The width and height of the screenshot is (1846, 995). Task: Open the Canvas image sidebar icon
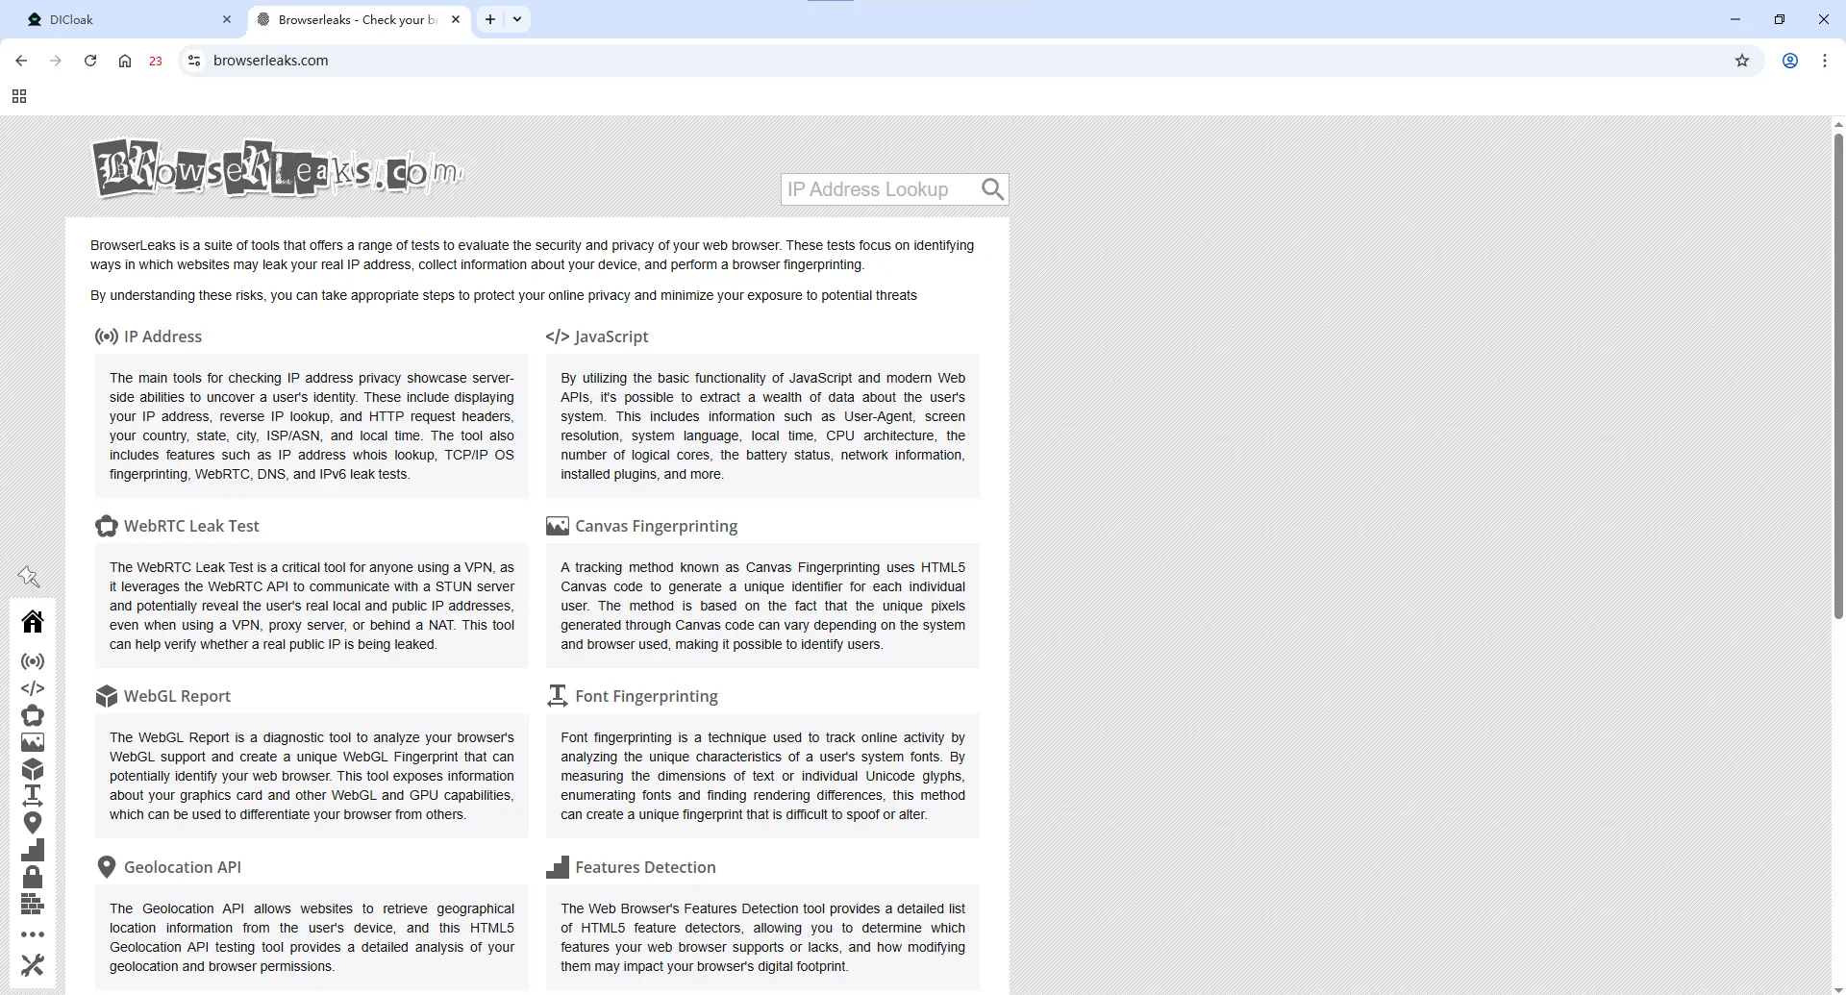click(33, 742)
